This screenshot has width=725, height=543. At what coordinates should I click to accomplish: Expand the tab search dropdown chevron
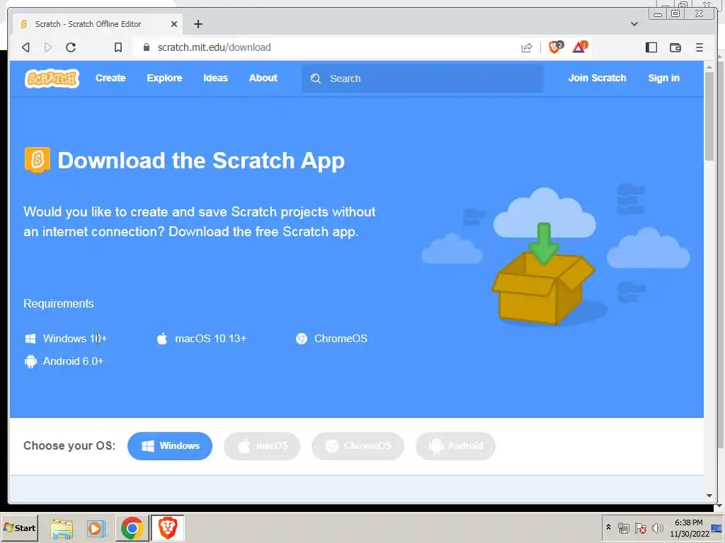[x=634, y=24]
